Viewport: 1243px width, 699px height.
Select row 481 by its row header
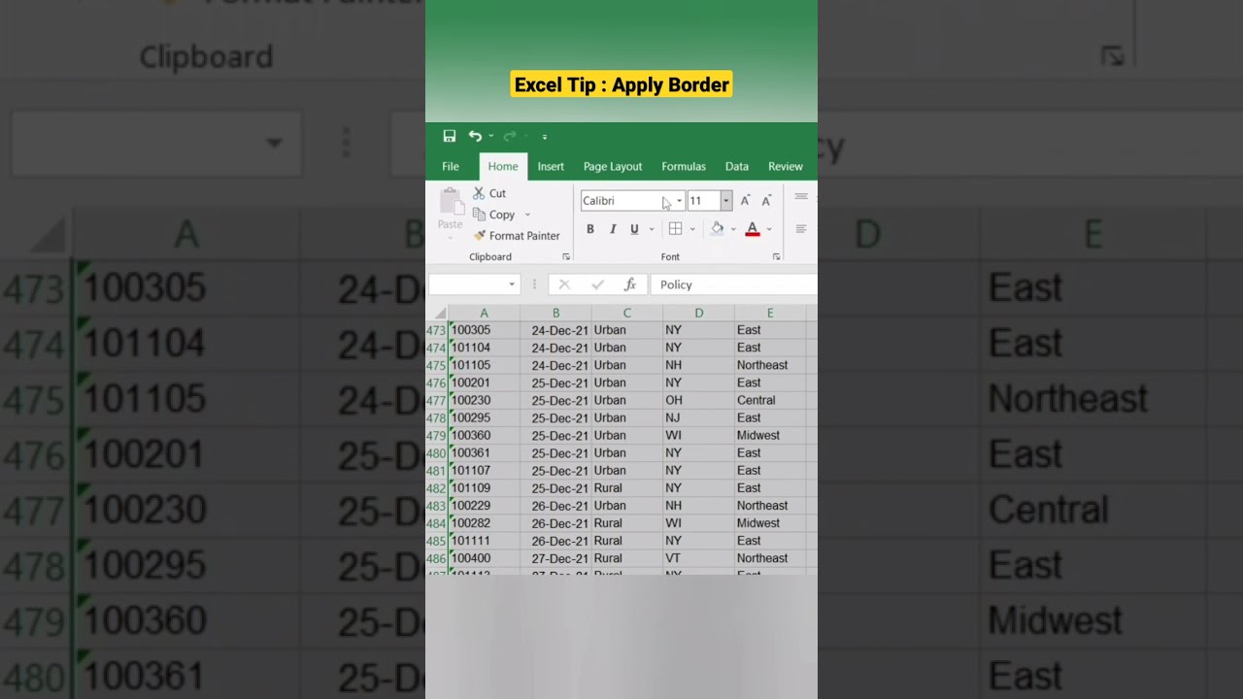point(436,471)
